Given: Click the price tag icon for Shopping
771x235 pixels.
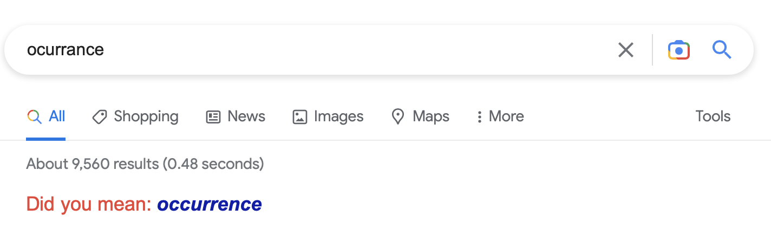Looking at the screenshot, I should click(x=99, y=116).
